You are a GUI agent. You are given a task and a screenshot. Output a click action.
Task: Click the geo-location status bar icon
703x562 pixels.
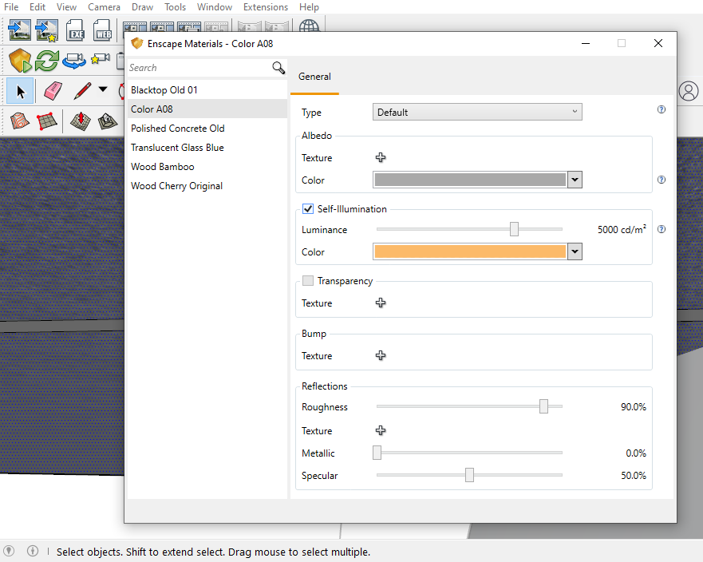9,551
